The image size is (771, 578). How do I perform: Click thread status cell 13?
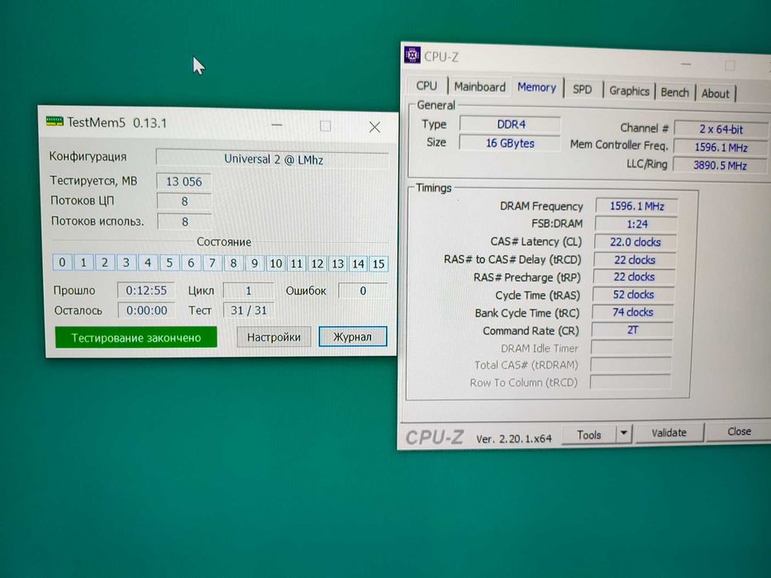coord(338,264)
